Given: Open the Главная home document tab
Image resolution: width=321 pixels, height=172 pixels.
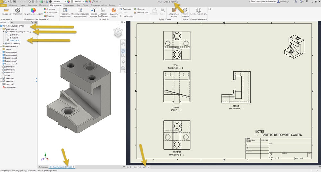Looking at the screenshot, I should coord(43,167).
